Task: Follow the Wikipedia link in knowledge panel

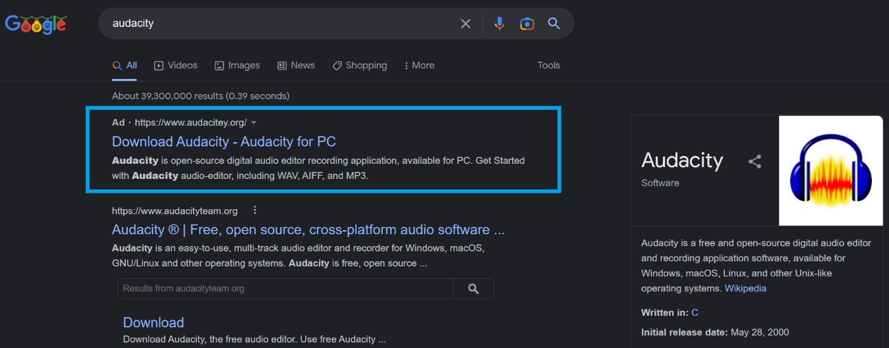Action: (x=745, y=288)
